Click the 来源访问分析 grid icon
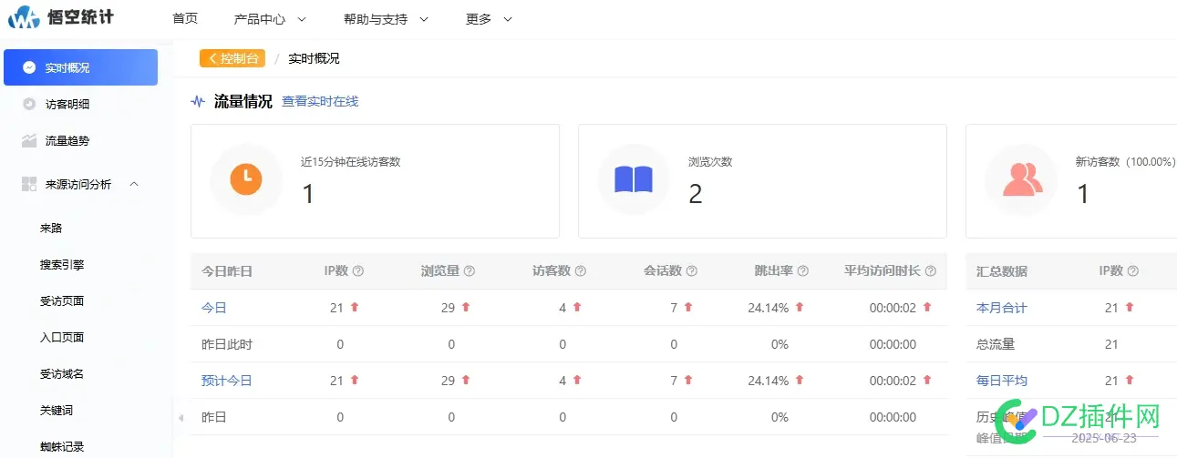Screen dimensions: 1177x458 (29, 184)
